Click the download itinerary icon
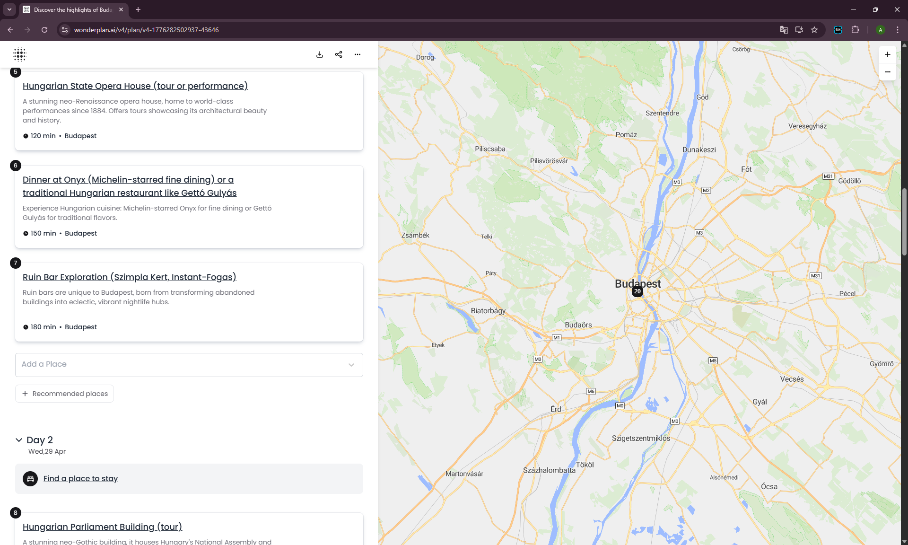This screenshot has width=908, height=545. (x=320, y=54)
